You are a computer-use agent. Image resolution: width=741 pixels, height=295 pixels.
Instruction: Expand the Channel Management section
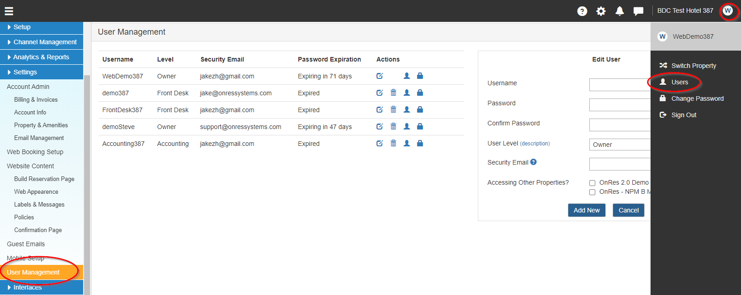pos(42,42)
